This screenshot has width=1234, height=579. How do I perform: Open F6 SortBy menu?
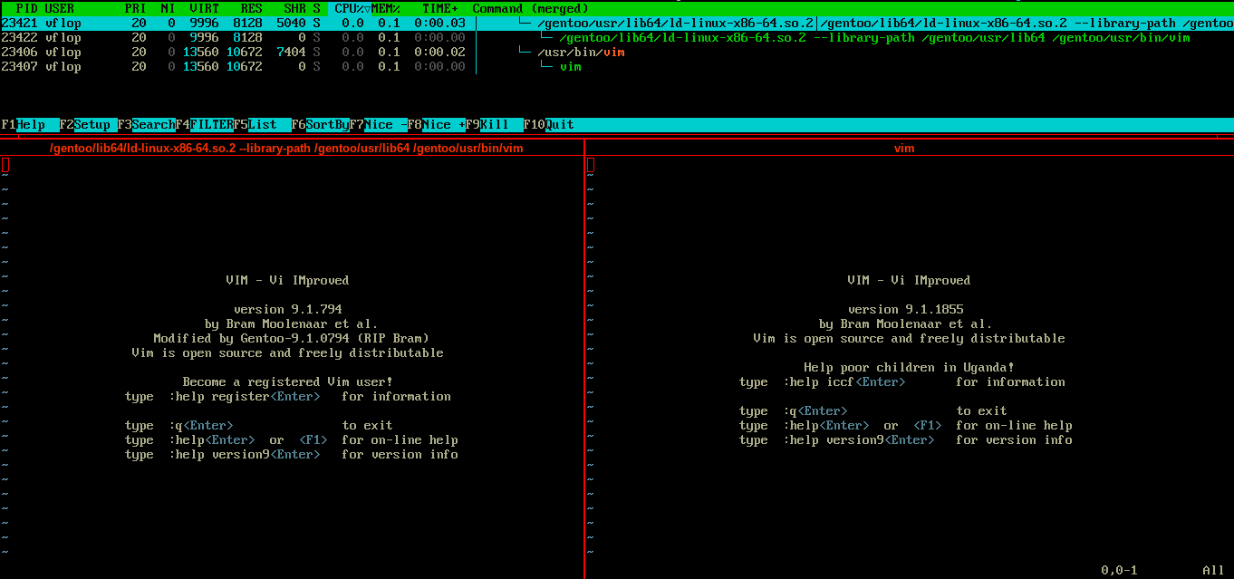(x=320, y=125)
